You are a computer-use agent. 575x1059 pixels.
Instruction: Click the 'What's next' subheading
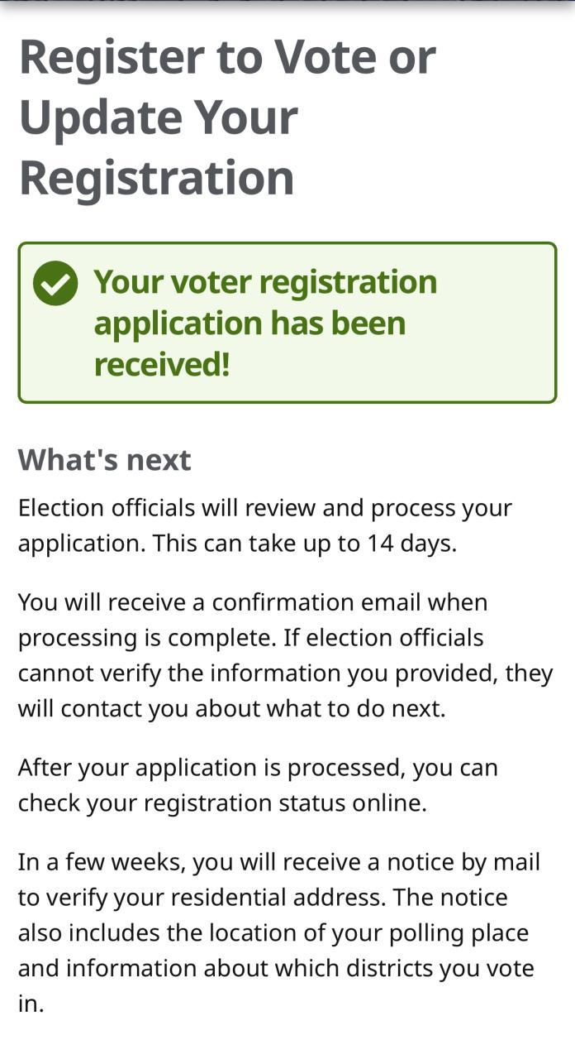point(104,460)
